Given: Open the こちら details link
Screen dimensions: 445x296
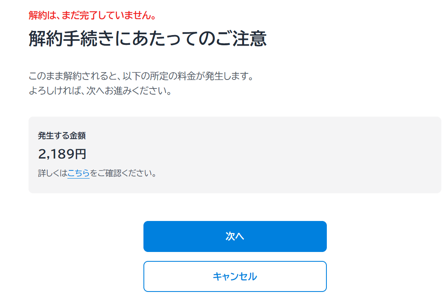Looking at the screenshot, I should pos(78,173).
